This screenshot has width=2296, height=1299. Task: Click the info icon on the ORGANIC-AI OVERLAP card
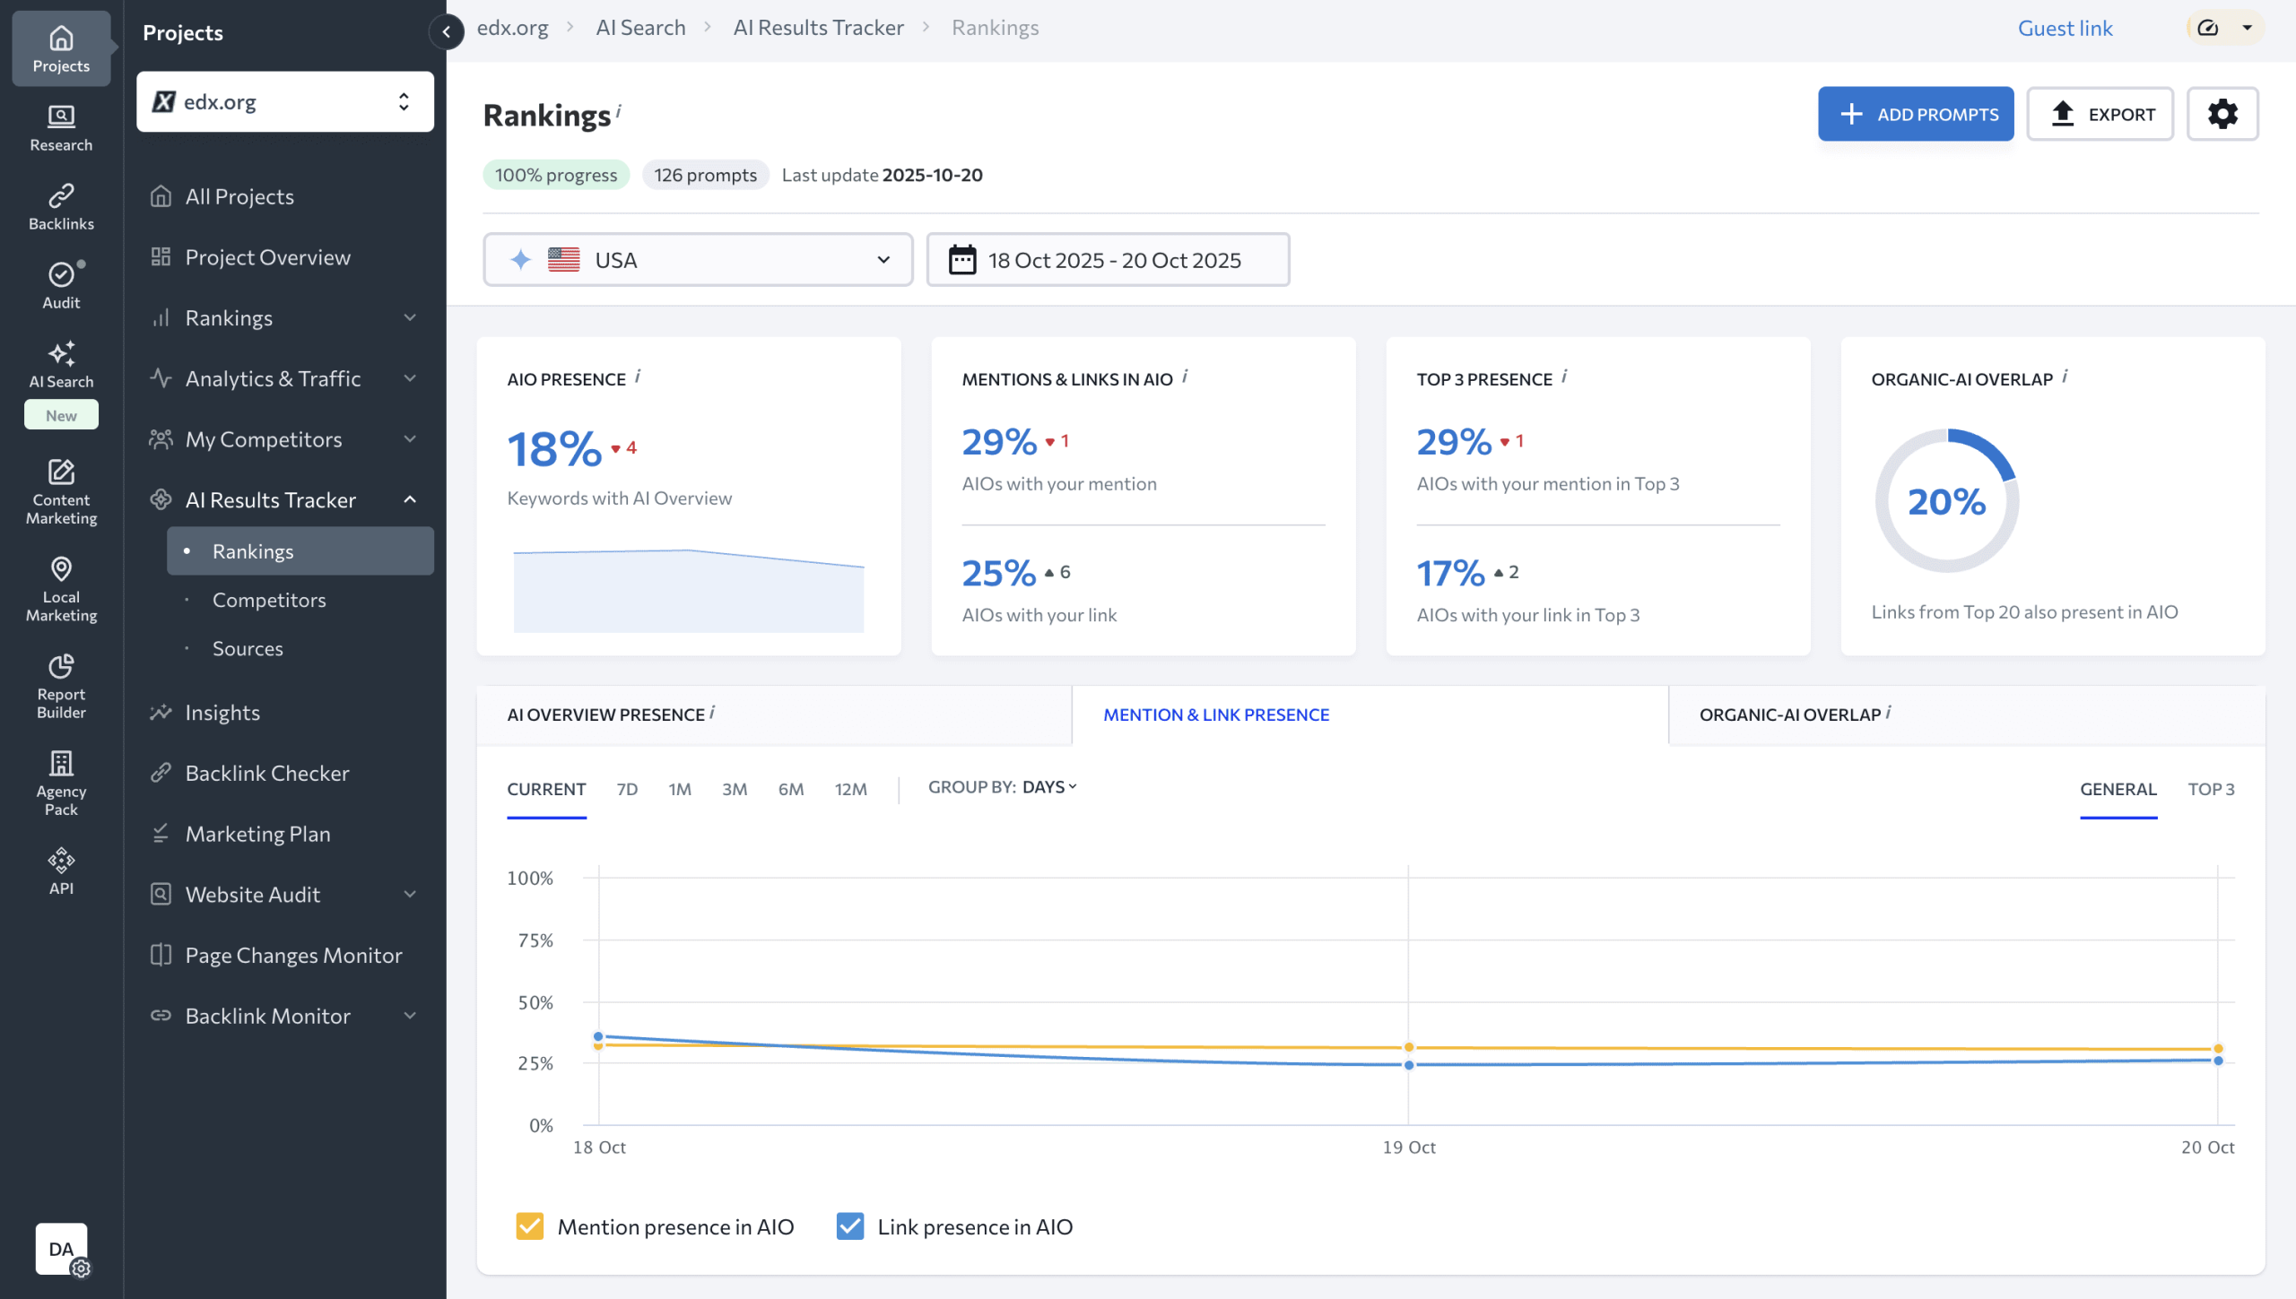[x=2065, y=377]
